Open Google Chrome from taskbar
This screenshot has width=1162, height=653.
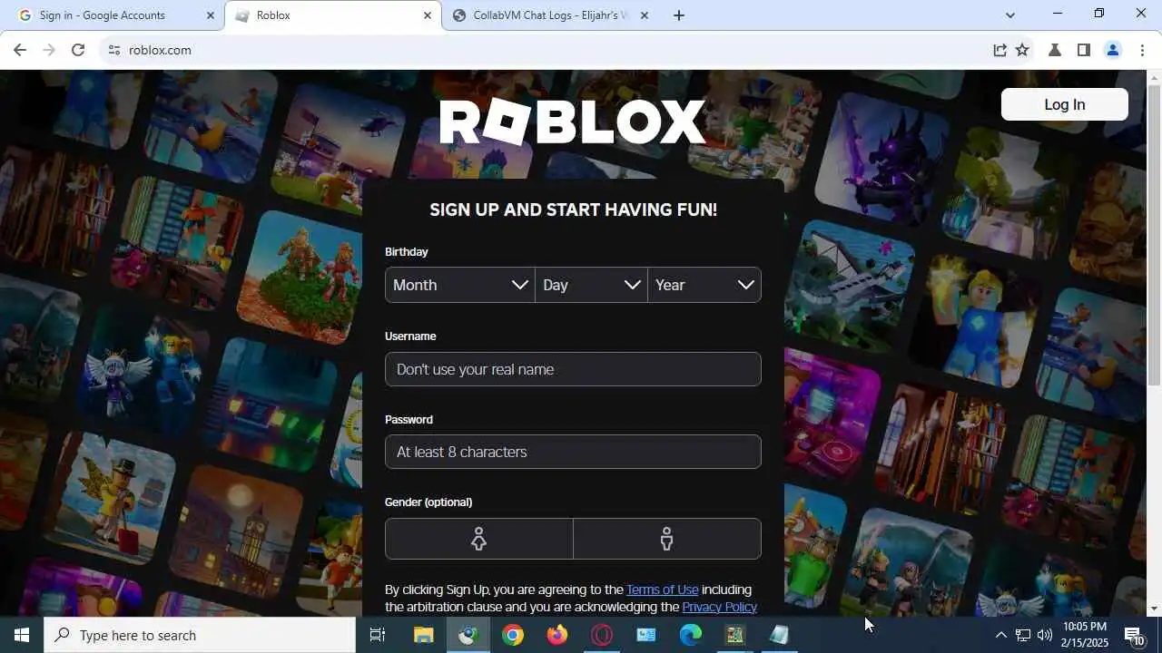click(x=513, y=635)
